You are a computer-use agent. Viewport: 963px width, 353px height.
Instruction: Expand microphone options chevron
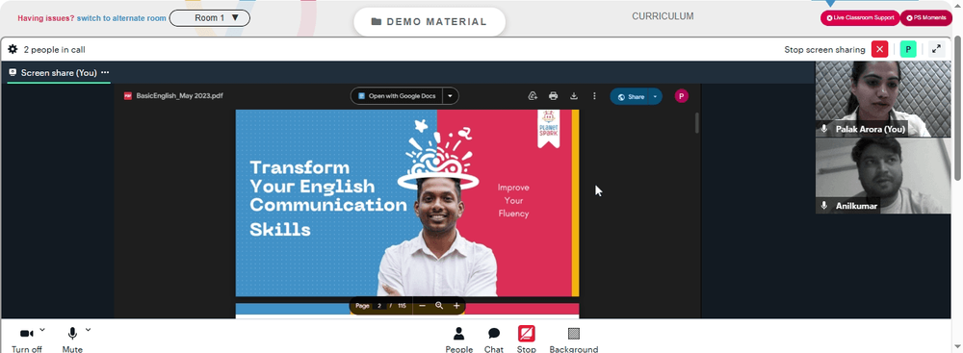coord(88,330)
